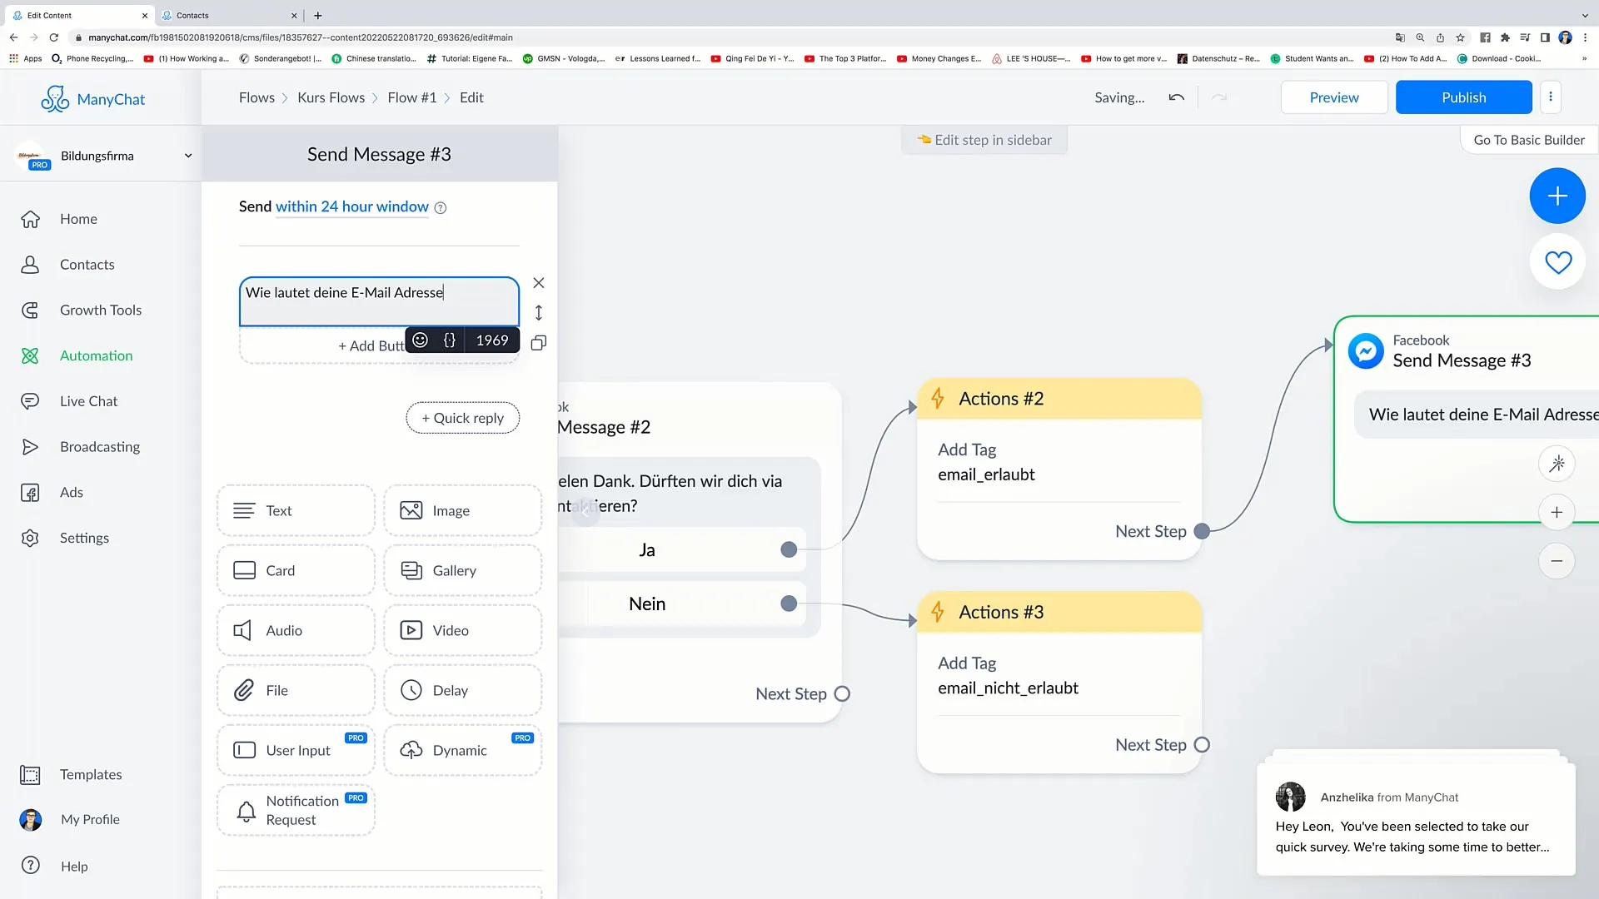The width and height of the screenshot is (1599, 899).
Task: Open the three-dot more options menu
Action: point(1551,97)
